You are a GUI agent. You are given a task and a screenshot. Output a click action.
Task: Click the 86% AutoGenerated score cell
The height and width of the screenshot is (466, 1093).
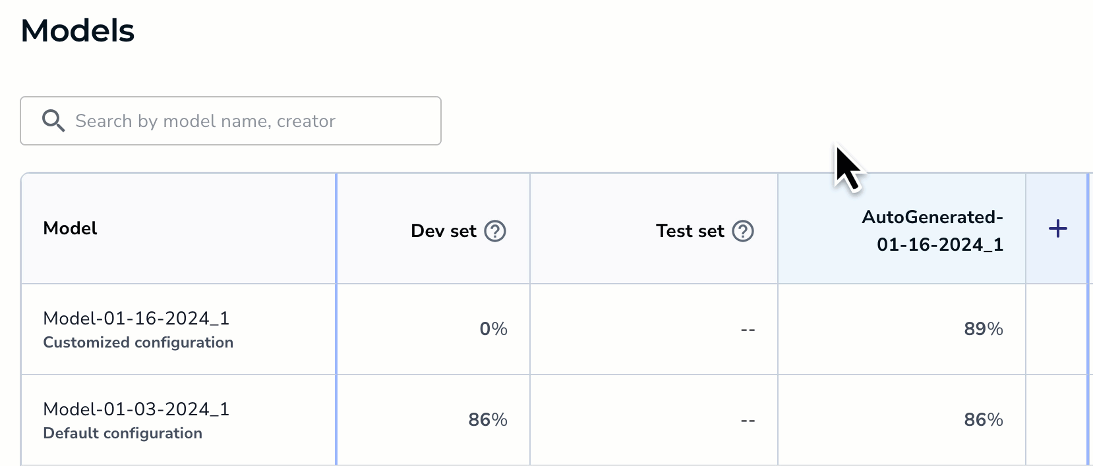tap(983, 420)
